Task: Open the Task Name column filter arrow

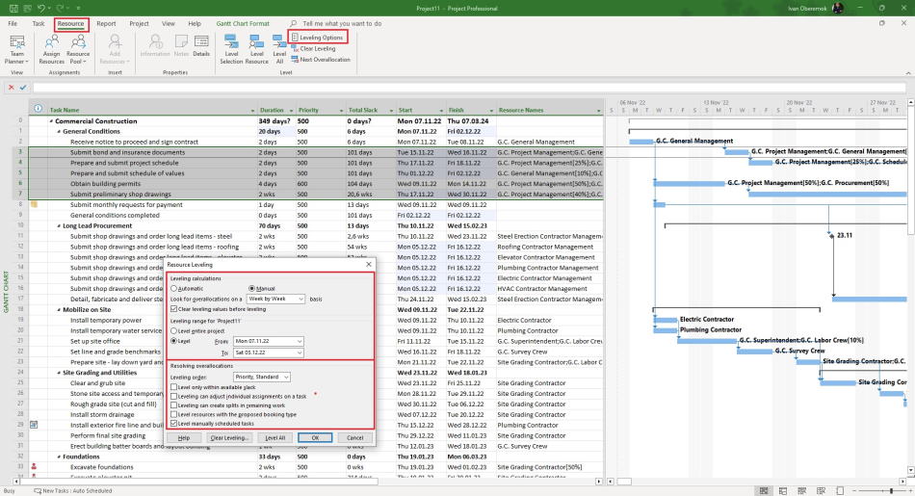Action: tap(252, 111)
